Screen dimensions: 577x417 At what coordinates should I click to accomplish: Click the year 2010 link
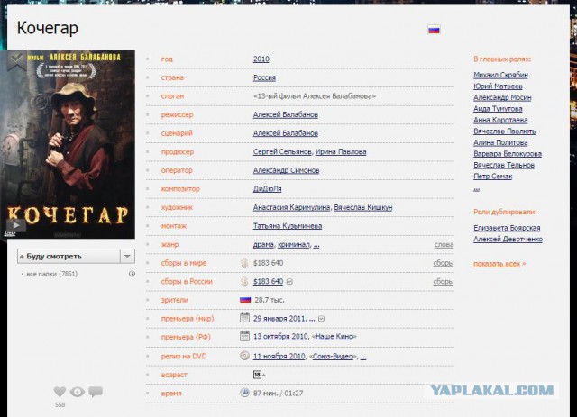pyautogui.click(x=261, y=59)
